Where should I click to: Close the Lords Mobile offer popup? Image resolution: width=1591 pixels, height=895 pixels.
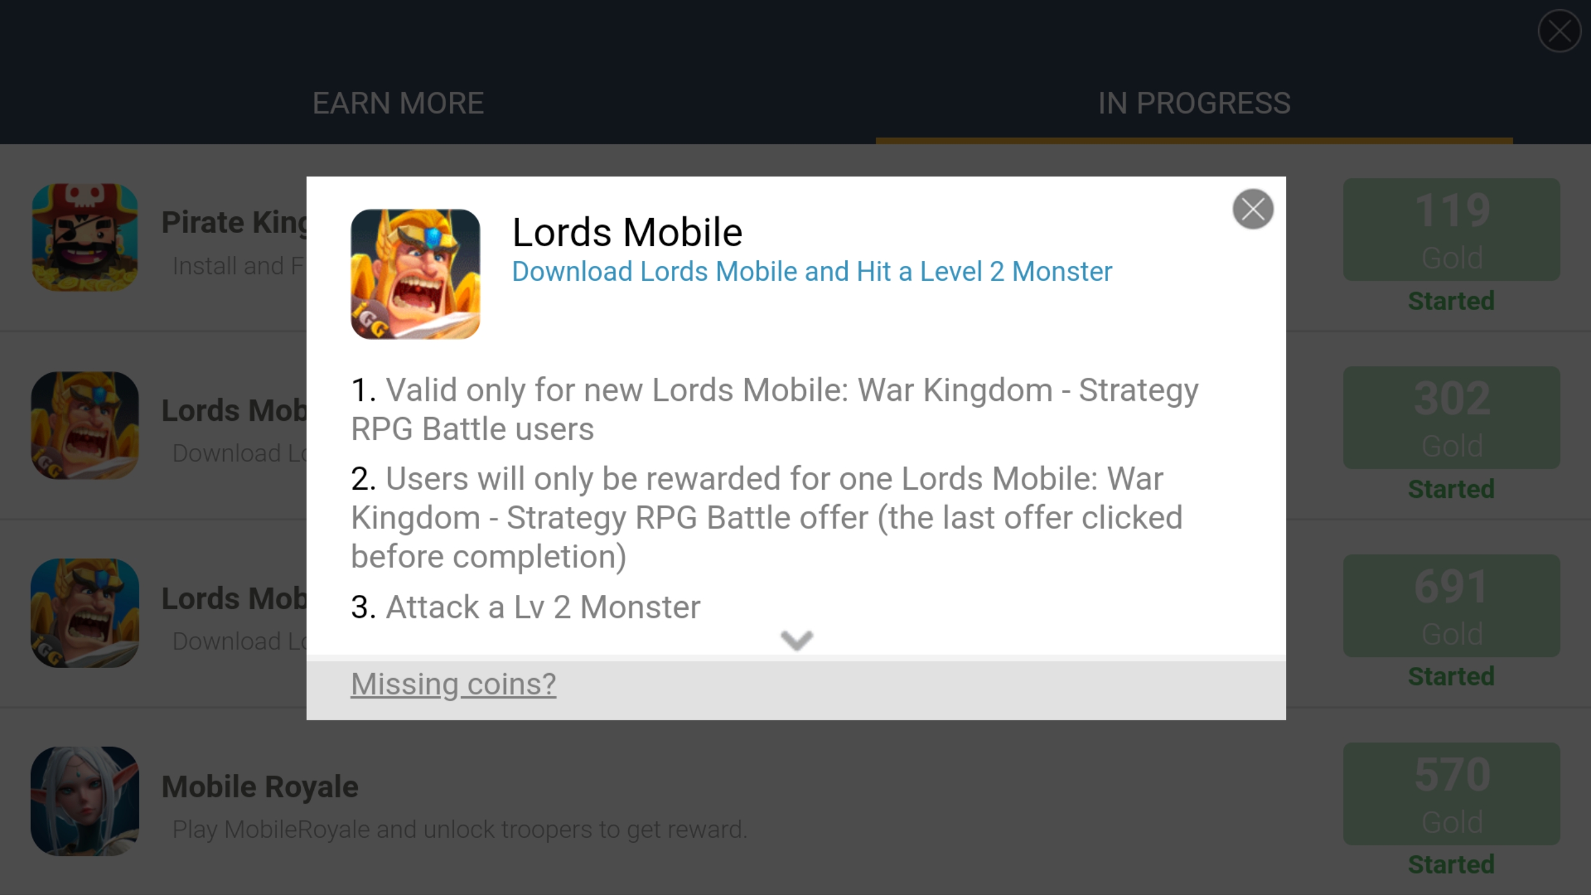point(1253,209)
